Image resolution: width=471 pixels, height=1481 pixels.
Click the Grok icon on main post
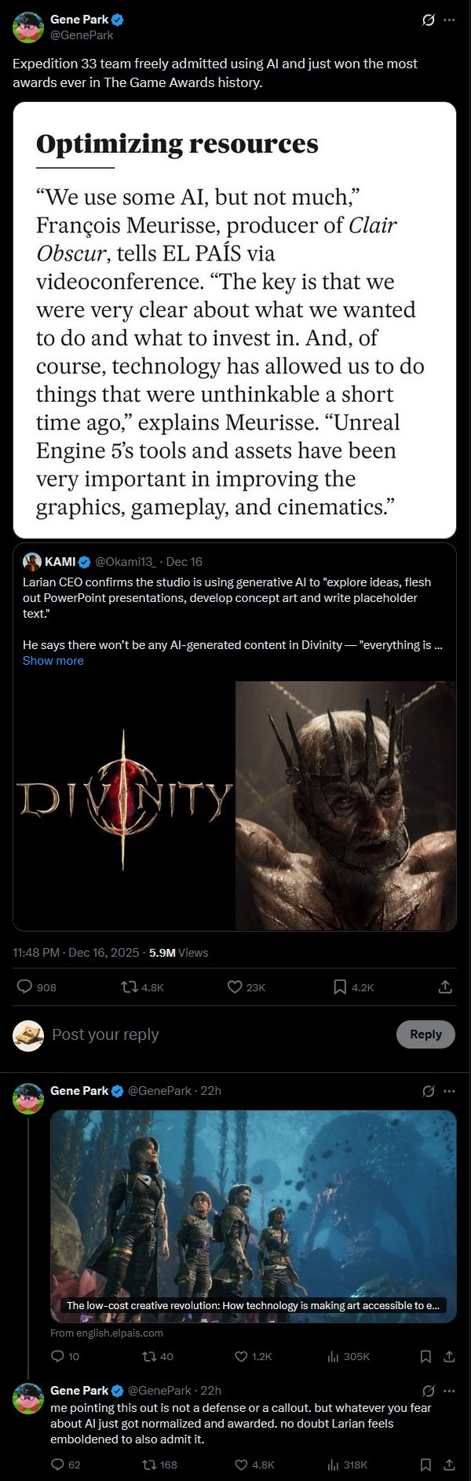[x=429, y=20]
